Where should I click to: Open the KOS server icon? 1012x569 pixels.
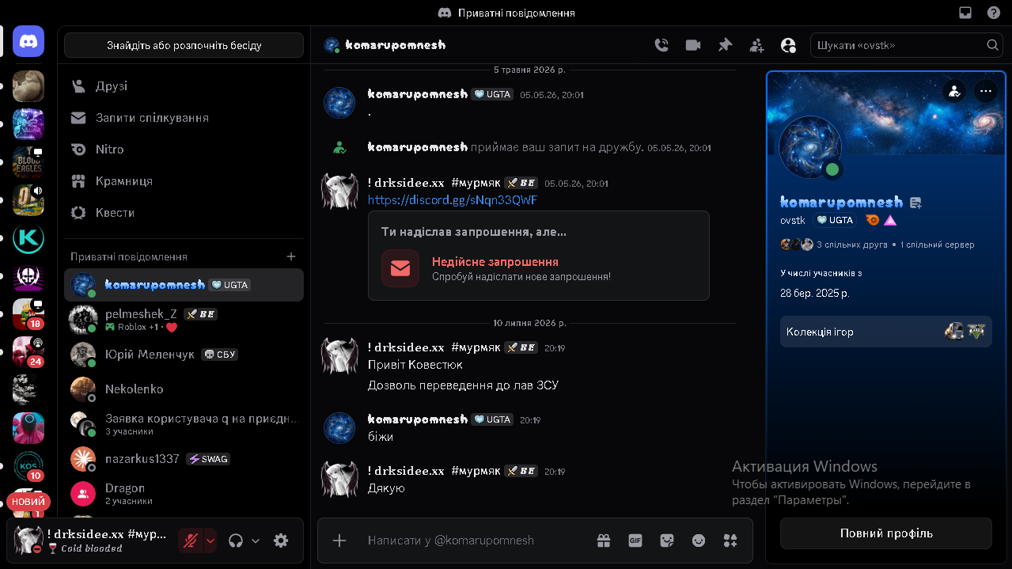tap(28, 465)
